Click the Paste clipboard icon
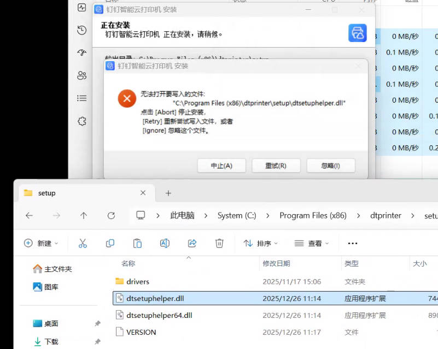 [137, 243]
